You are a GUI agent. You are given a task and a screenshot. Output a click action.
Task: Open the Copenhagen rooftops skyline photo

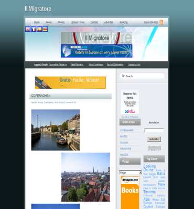[85, 177]
